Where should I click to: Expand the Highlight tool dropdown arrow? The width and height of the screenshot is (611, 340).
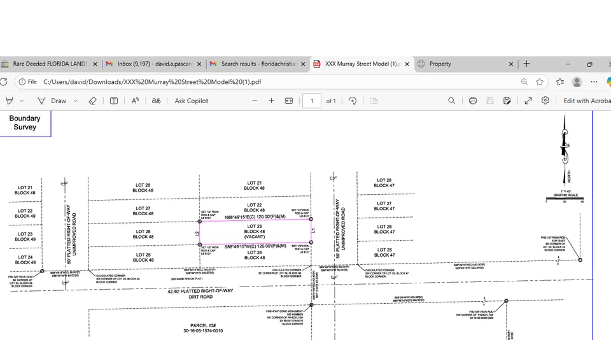[22, 101]
